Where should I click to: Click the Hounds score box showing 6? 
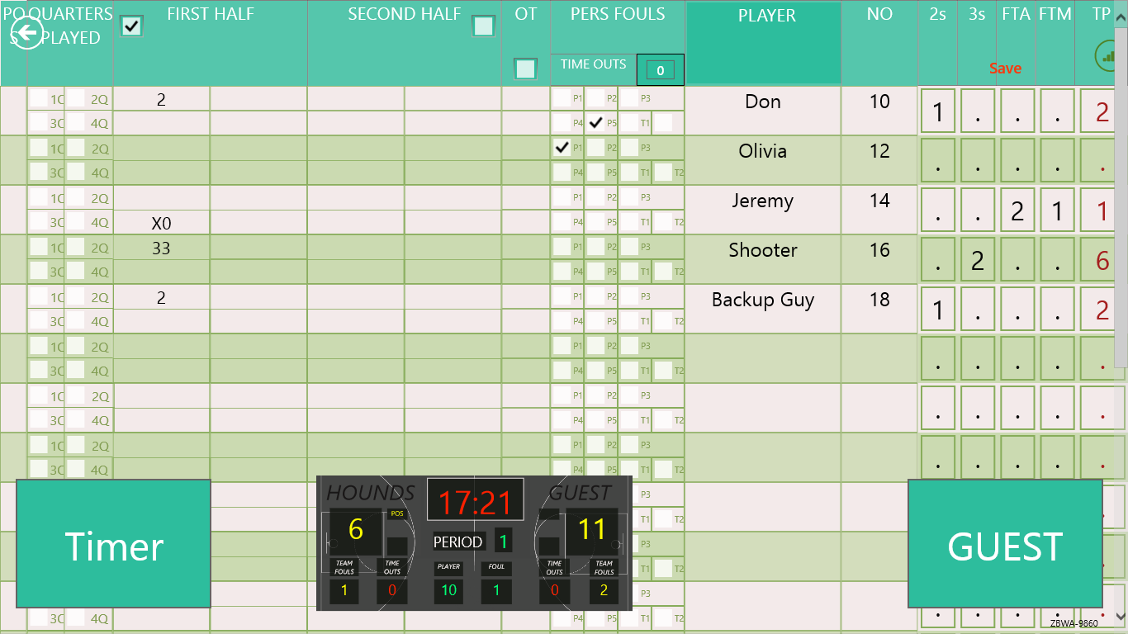[x=356, y=530]
